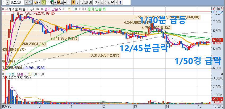Click the HC:-9.23 label at top right
Screen dimensions: 225x109
[218, 12]
